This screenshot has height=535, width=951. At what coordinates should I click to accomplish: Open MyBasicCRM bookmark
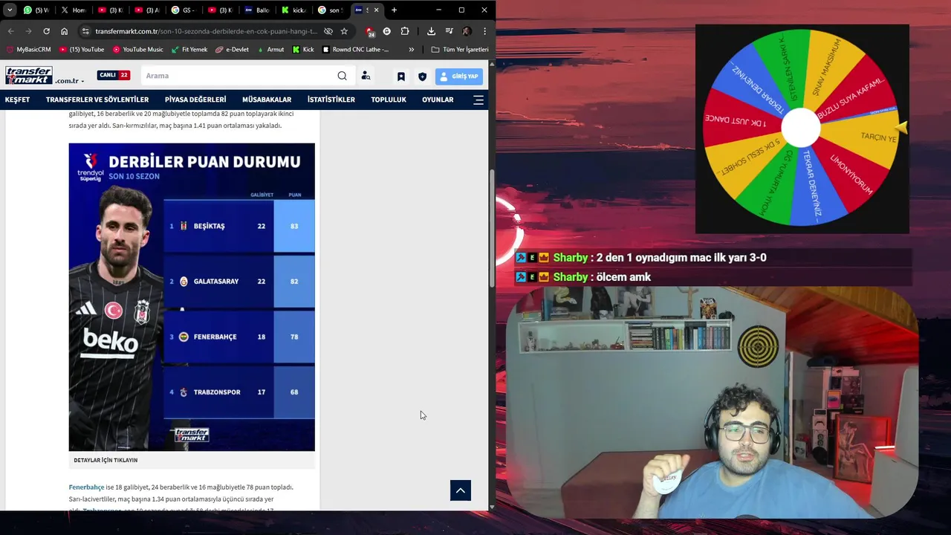28,50
